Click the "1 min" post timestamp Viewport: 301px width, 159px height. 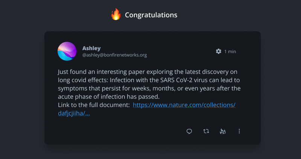pyautogui.click(x=230, y=52)
